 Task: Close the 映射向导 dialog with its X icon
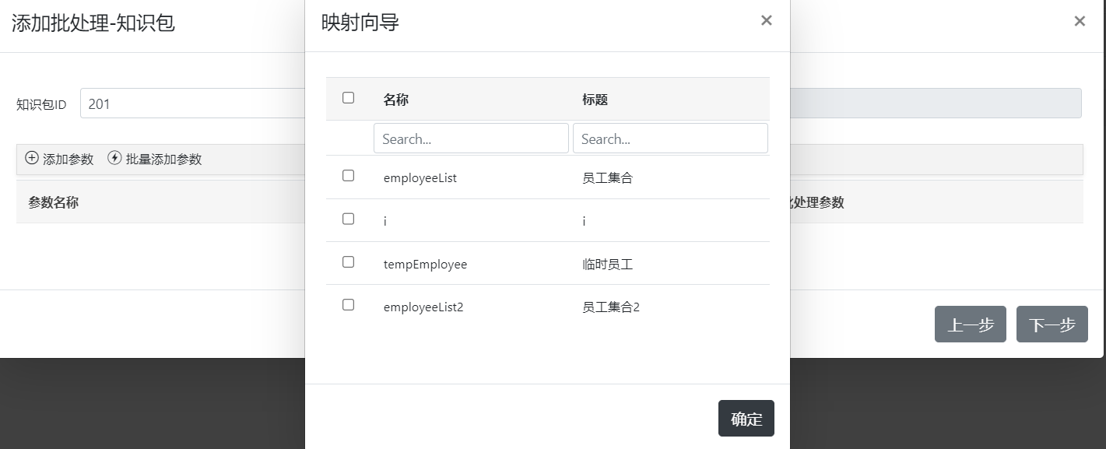pyautogui.click(x=767, y=20)
